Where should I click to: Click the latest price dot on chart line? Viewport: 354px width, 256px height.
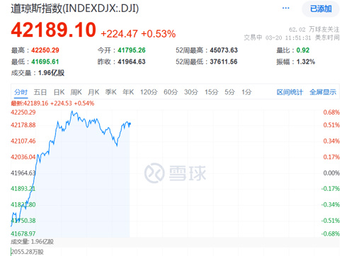(x=130, y=124)
